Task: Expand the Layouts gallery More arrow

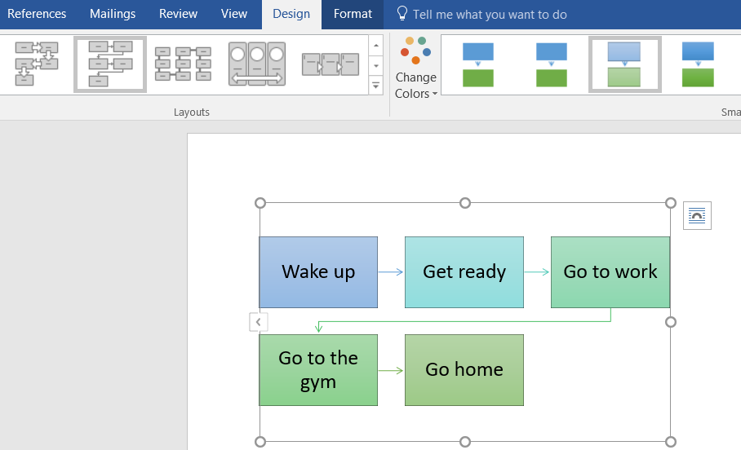Action: point(375,85)
